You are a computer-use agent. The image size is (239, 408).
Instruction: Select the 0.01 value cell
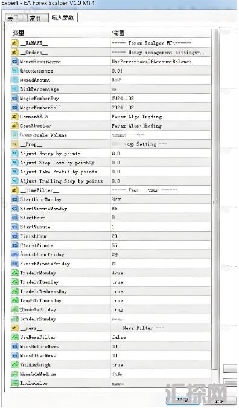(x=161, y=71)
